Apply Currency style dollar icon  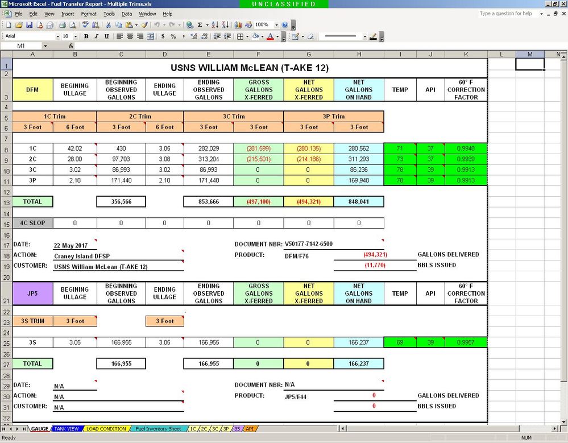coord(163,36)
